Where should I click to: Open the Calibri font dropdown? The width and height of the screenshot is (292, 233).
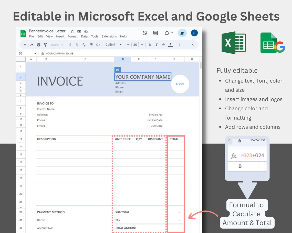[x=120, y=44]
